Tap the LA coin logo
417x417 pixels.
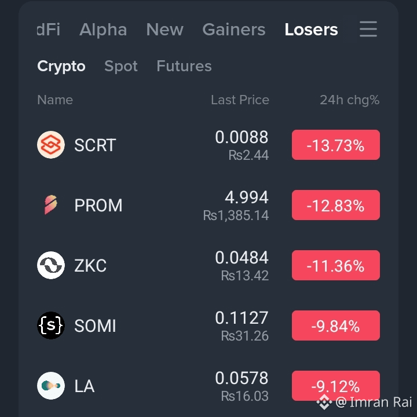click(51, 386)
